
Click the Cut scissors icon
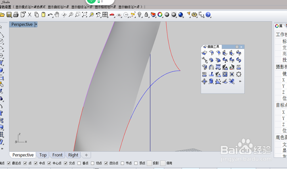pyautogui.click(x=30, y=15)
